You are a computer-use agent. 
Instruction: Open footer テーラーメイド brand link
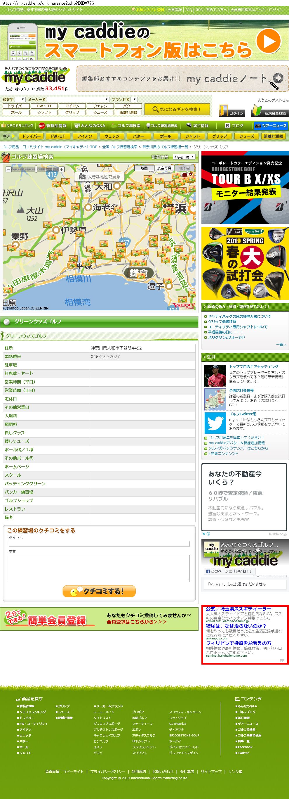coord(104,712)
